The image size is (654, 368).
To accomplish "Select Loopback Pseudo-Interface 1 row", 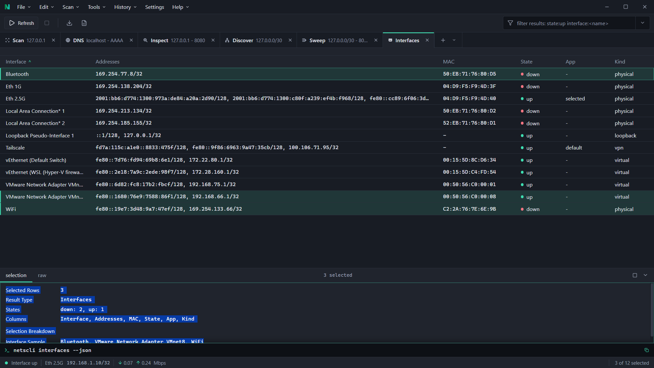I will click(x=327, y=135).
